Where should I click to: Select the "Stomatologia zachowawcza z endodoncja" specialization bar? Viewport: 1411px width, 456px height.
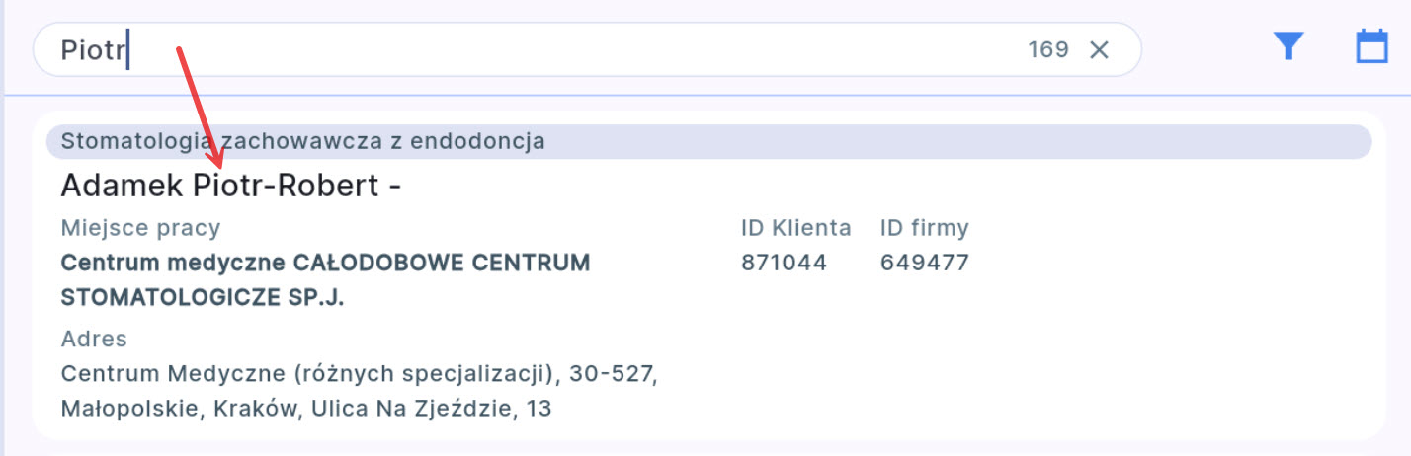(707, 141)
